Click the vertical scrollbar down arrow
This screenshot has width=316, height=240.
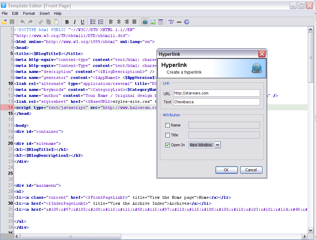pyautogui.click(x=310, y=230)
